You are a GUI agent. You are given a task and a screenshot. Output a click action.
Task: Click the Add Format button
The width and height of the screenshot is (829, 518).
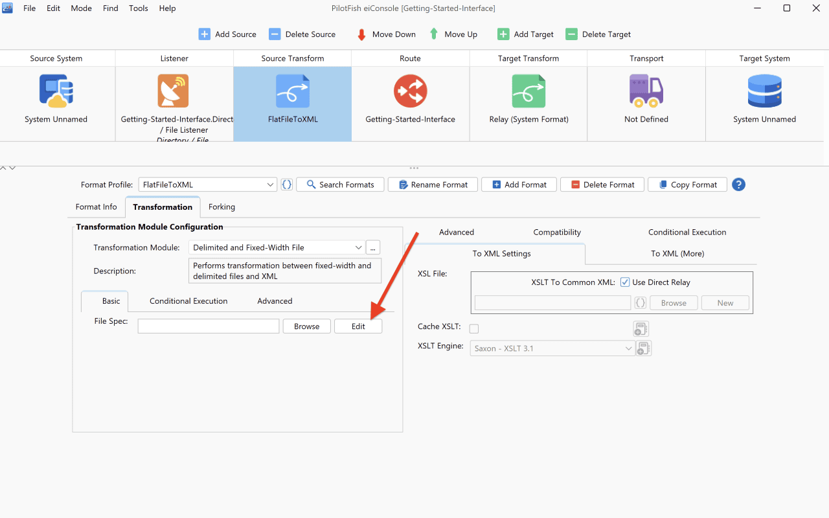pyautogui.click(x=519, y=185)
